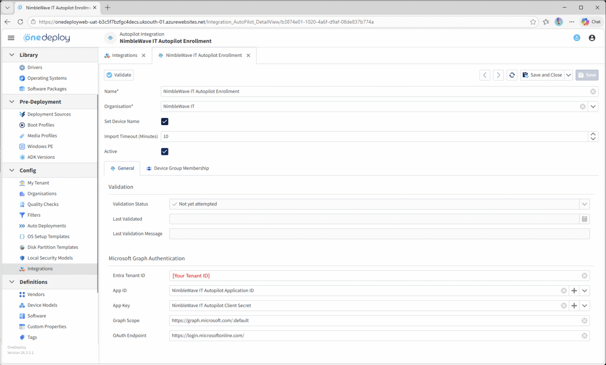Clear the OAuth Endpoint field

point(585,336)
